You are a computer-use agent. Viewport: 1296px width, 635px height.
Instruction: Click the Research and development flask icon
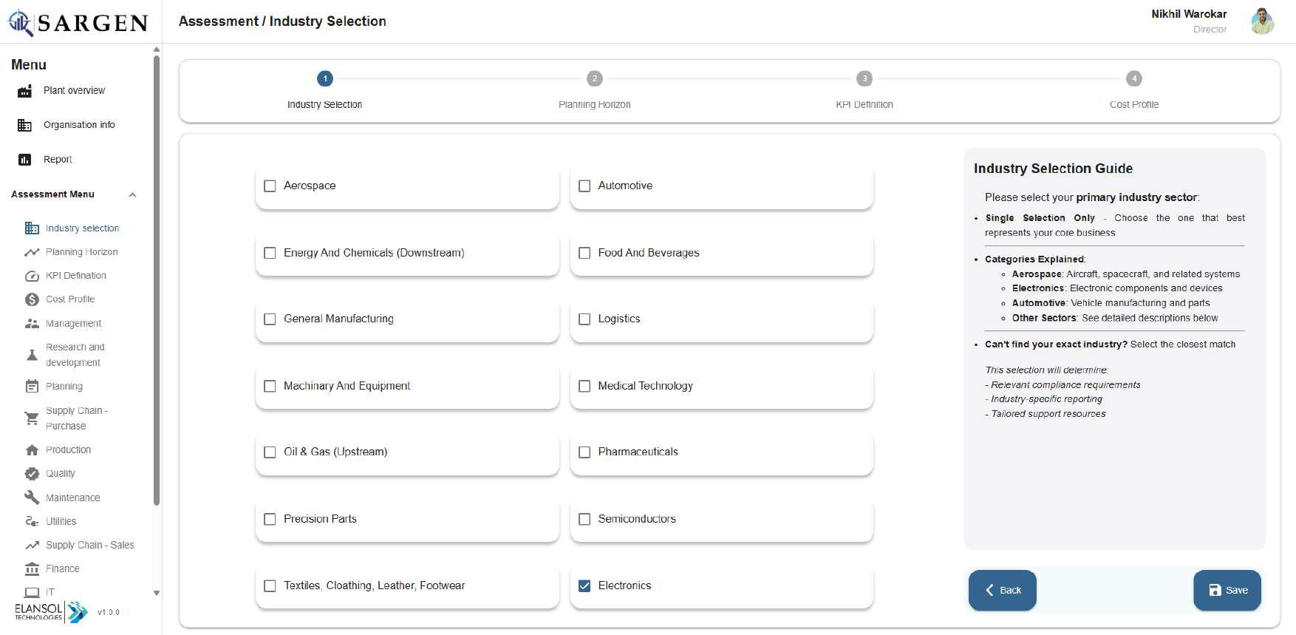tap(32, 355)
